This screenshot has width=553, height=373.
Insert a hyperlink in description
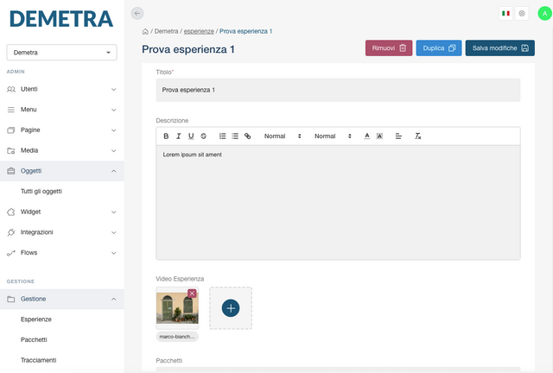click(247, 136)
